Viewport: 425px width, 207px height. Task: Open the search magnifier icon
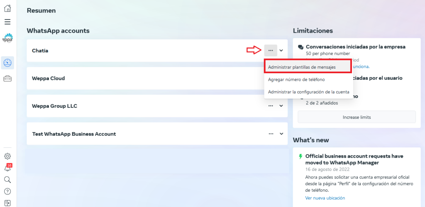coord(7,180)
